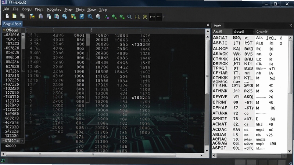The image size is (294, 165).
Task: Select the ASMAT row in Asciv panel
Action: coord(250,38)
